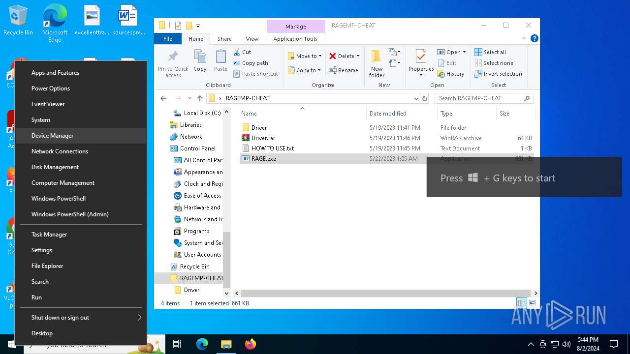Open the File tab
This screenshot has height=354, width=630.
[x=168, y=39]
